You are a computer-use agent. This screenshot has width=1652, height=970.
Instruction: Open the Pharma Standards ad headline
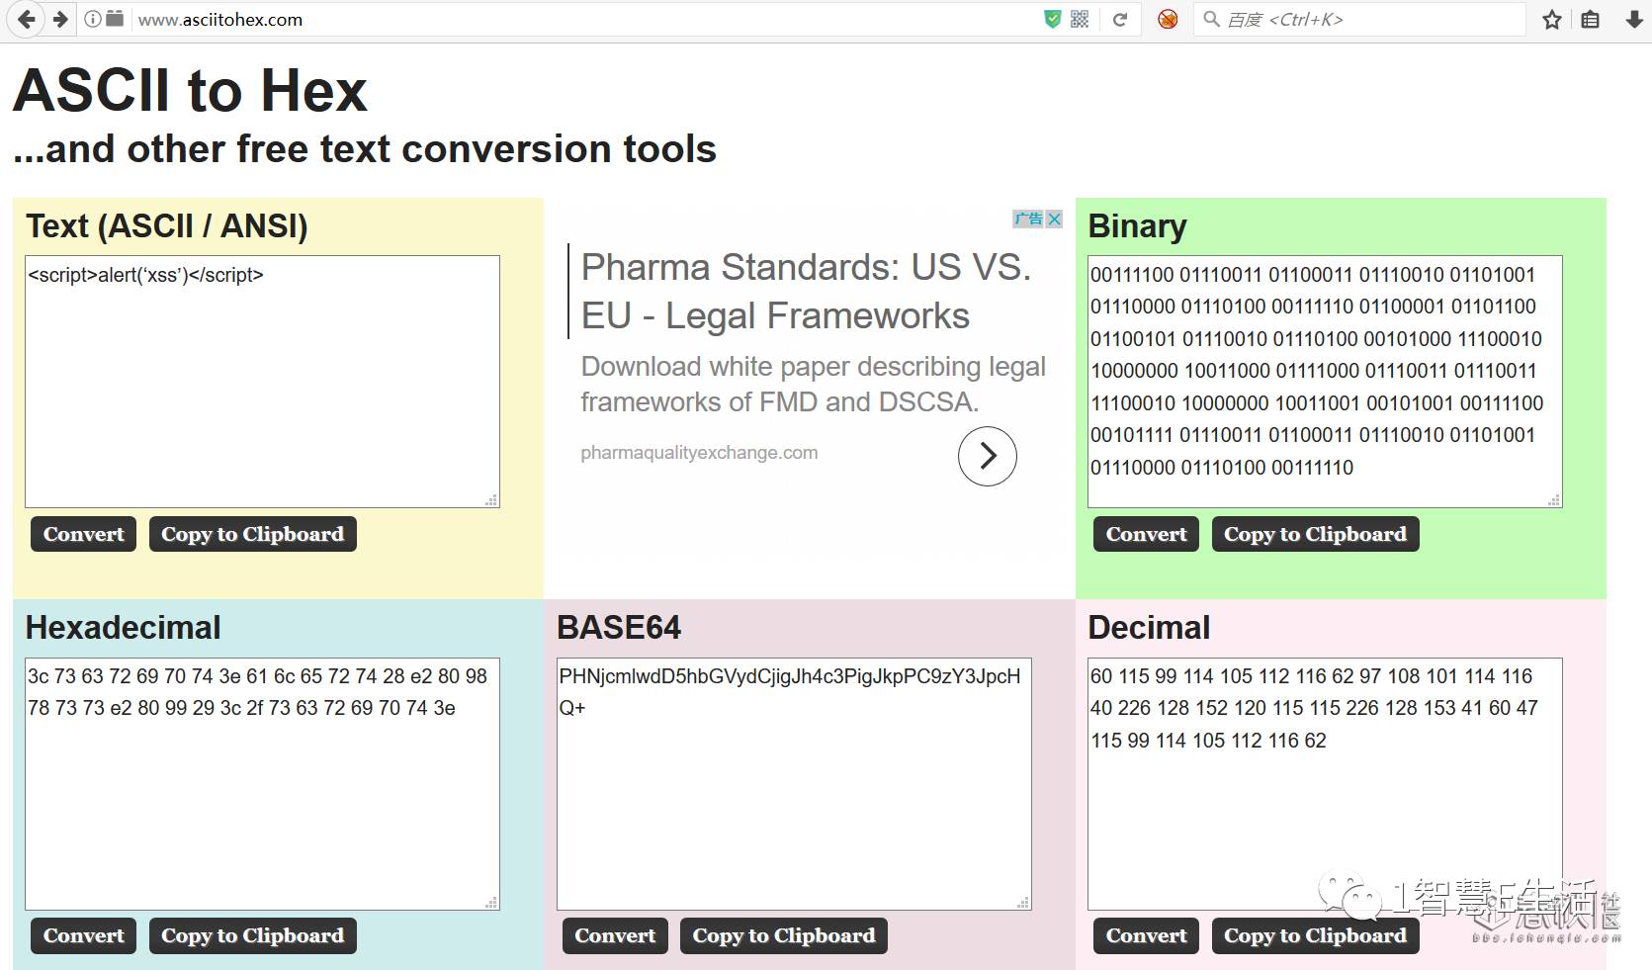coord(806,291)
